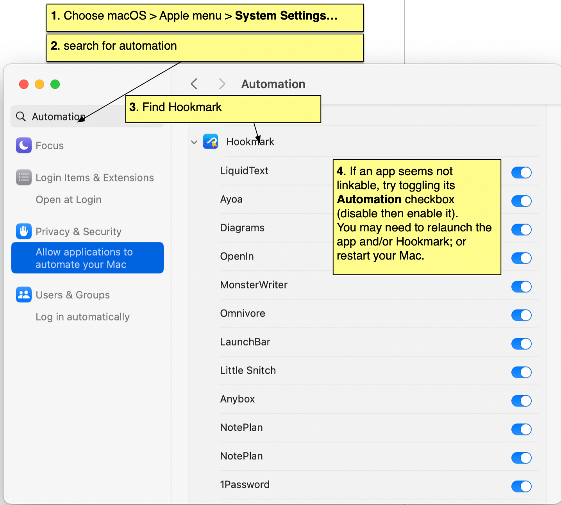Select Allow applications to automate your Mac
The width and height of the screenshot is (561, 505).
tap(88, 258)
